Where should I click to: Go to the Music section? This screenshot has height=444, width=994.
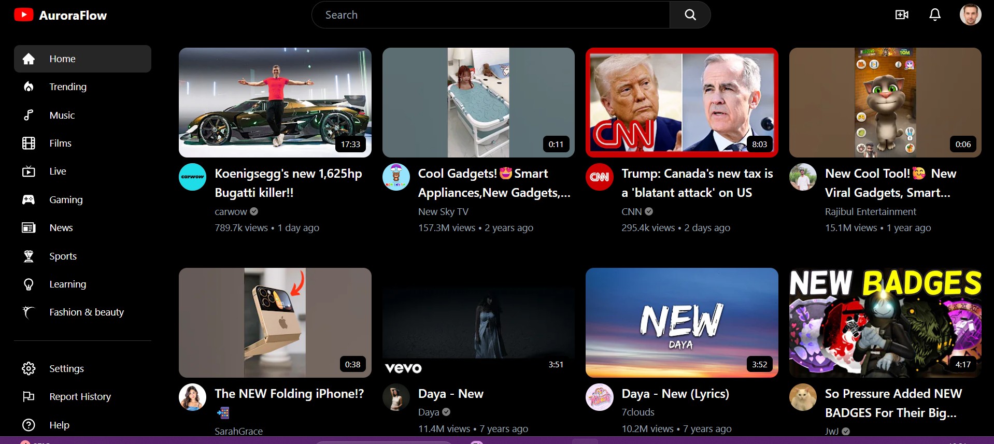62,115
